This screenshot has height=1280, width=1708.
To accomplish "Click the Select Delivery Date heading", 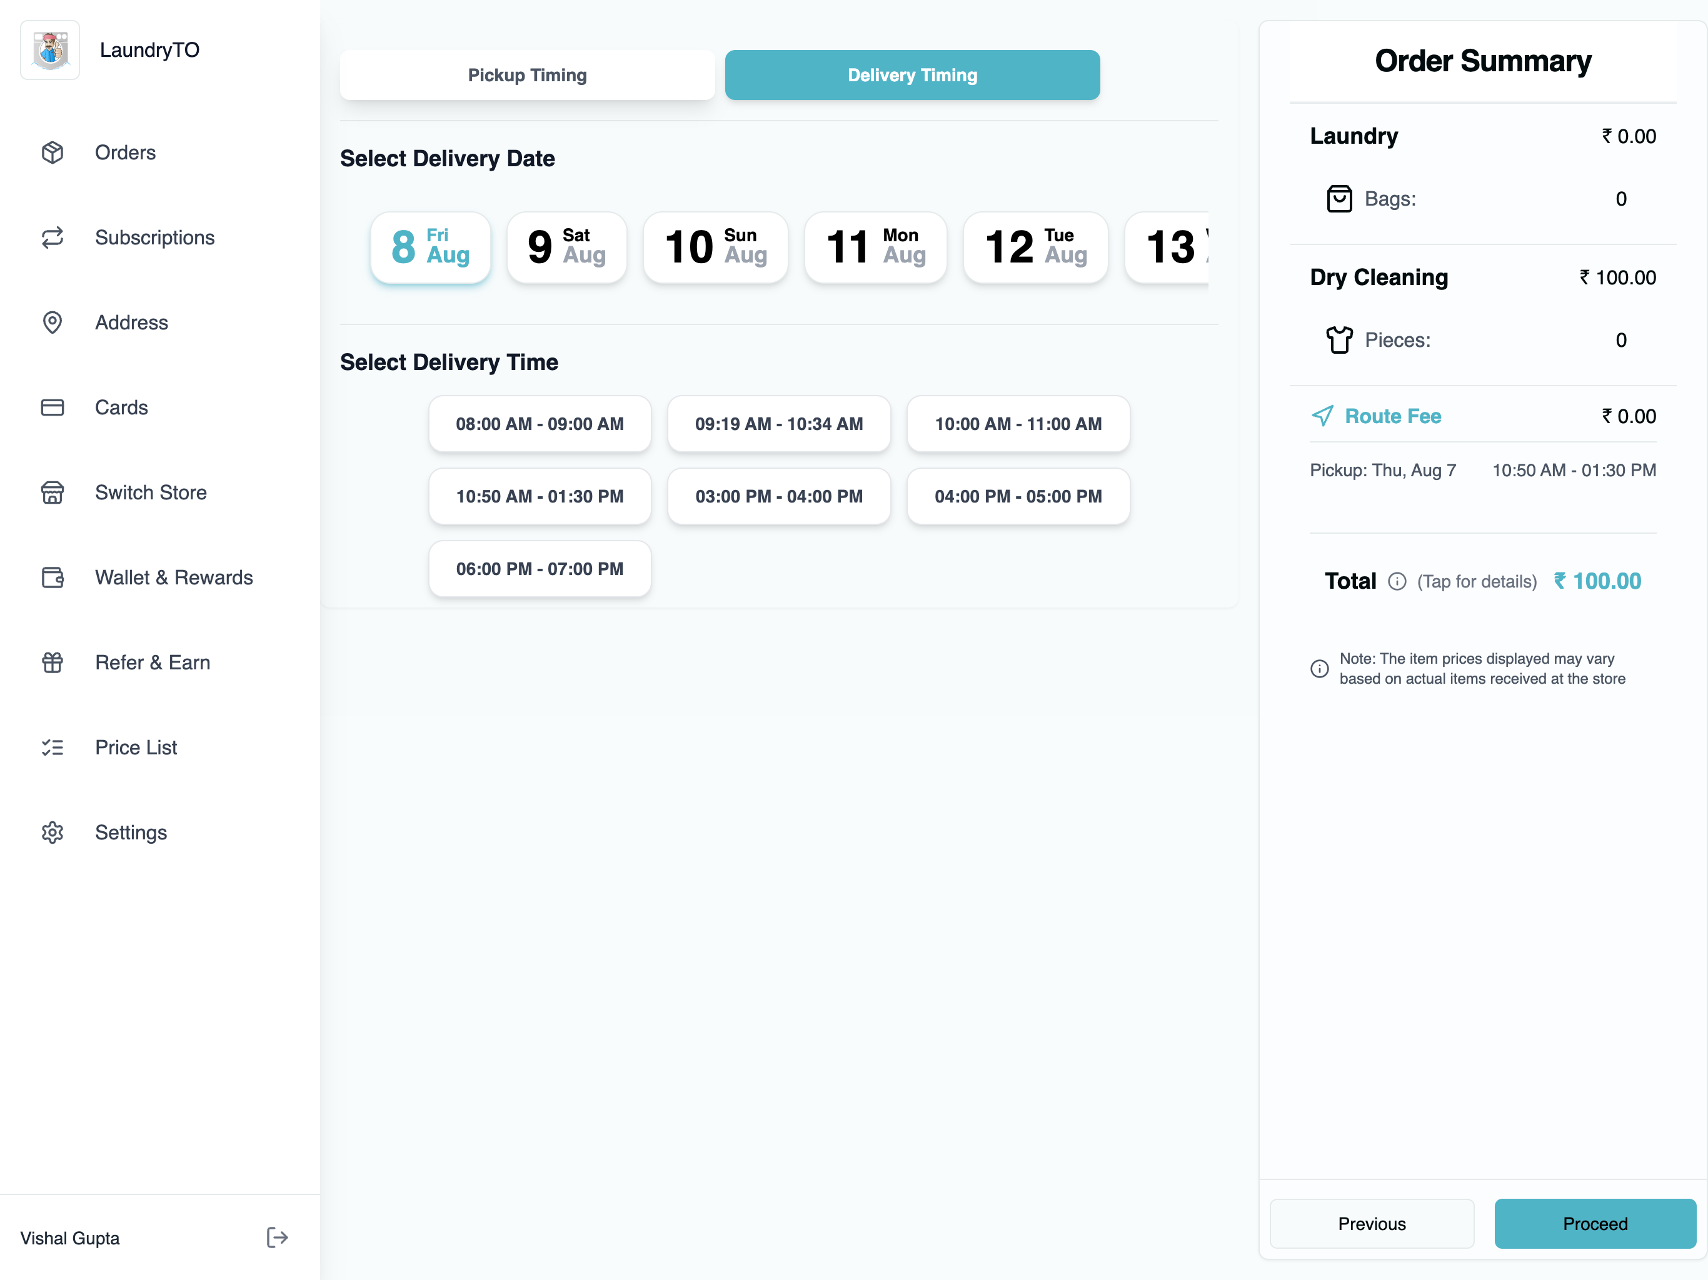I will click(x=448, y=158).
